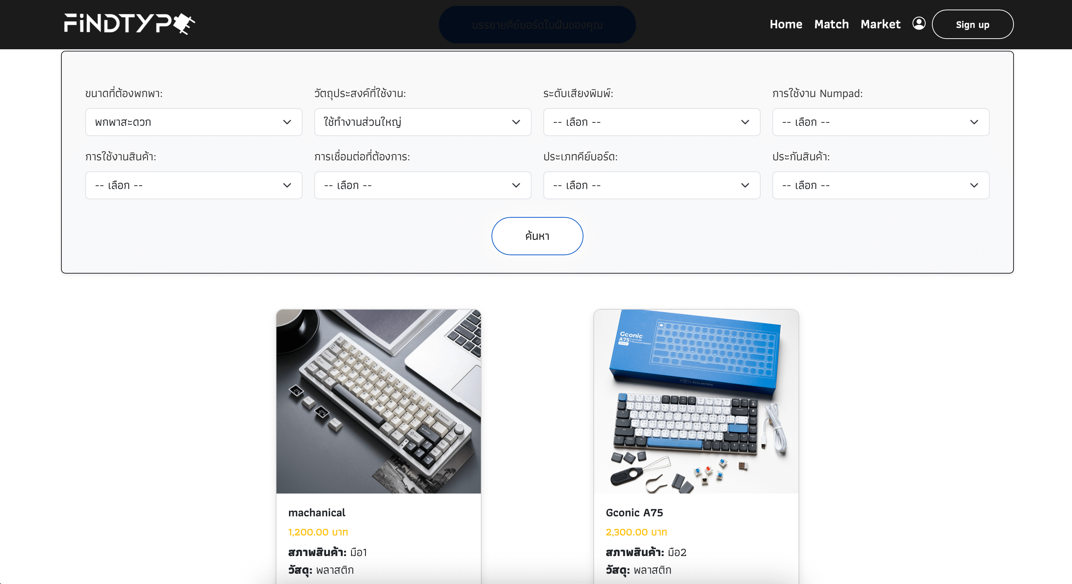The height and width of the screenshot is (584, 1072).
Task: Click the ขนาดที่ต้องพกพา: label
Action: [124, 93]
